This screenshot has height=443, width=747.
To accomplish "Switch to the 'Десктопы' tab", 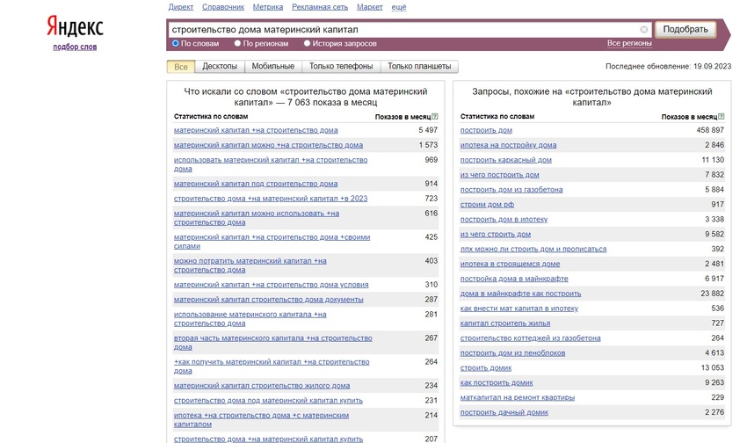I will click(219, 66).
